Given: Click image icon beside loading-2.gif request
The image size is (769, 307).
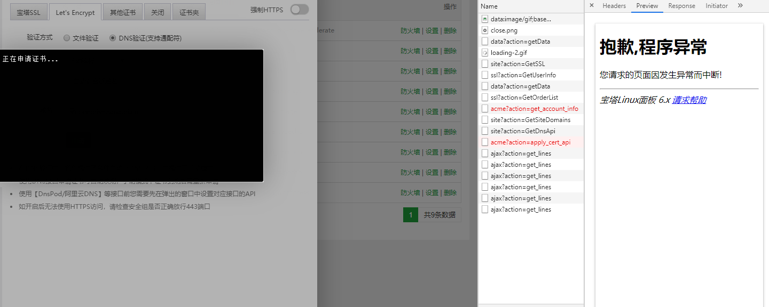Looking at the screenshot, I should (x=485, y=53).
